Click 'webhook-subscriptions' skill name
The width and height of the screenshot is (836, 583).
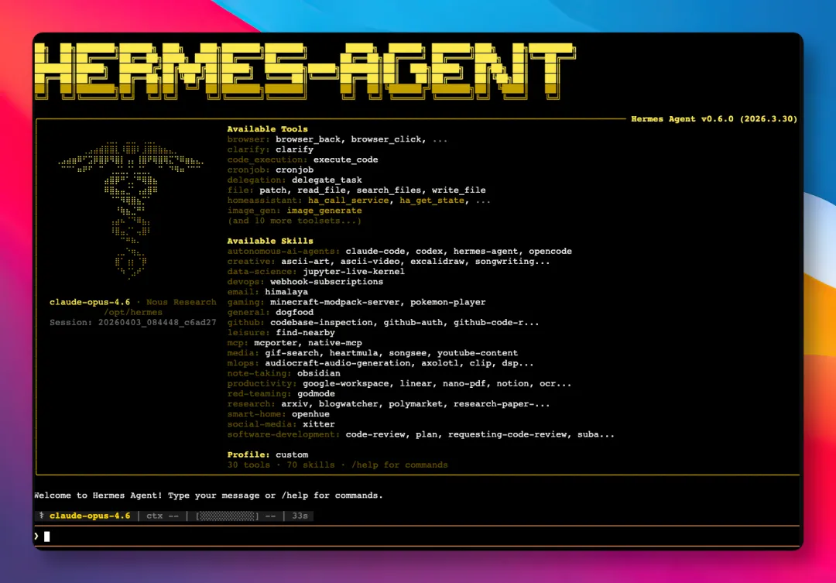pos(327,282)
